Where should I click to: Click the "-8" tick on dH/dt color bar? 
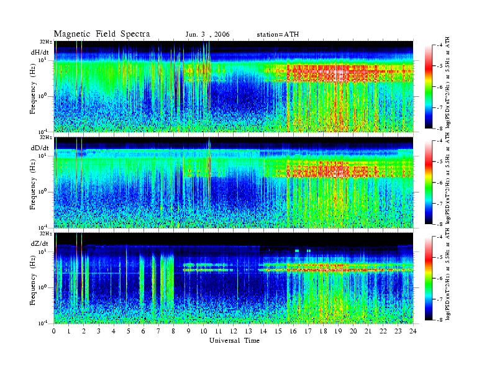440,129
